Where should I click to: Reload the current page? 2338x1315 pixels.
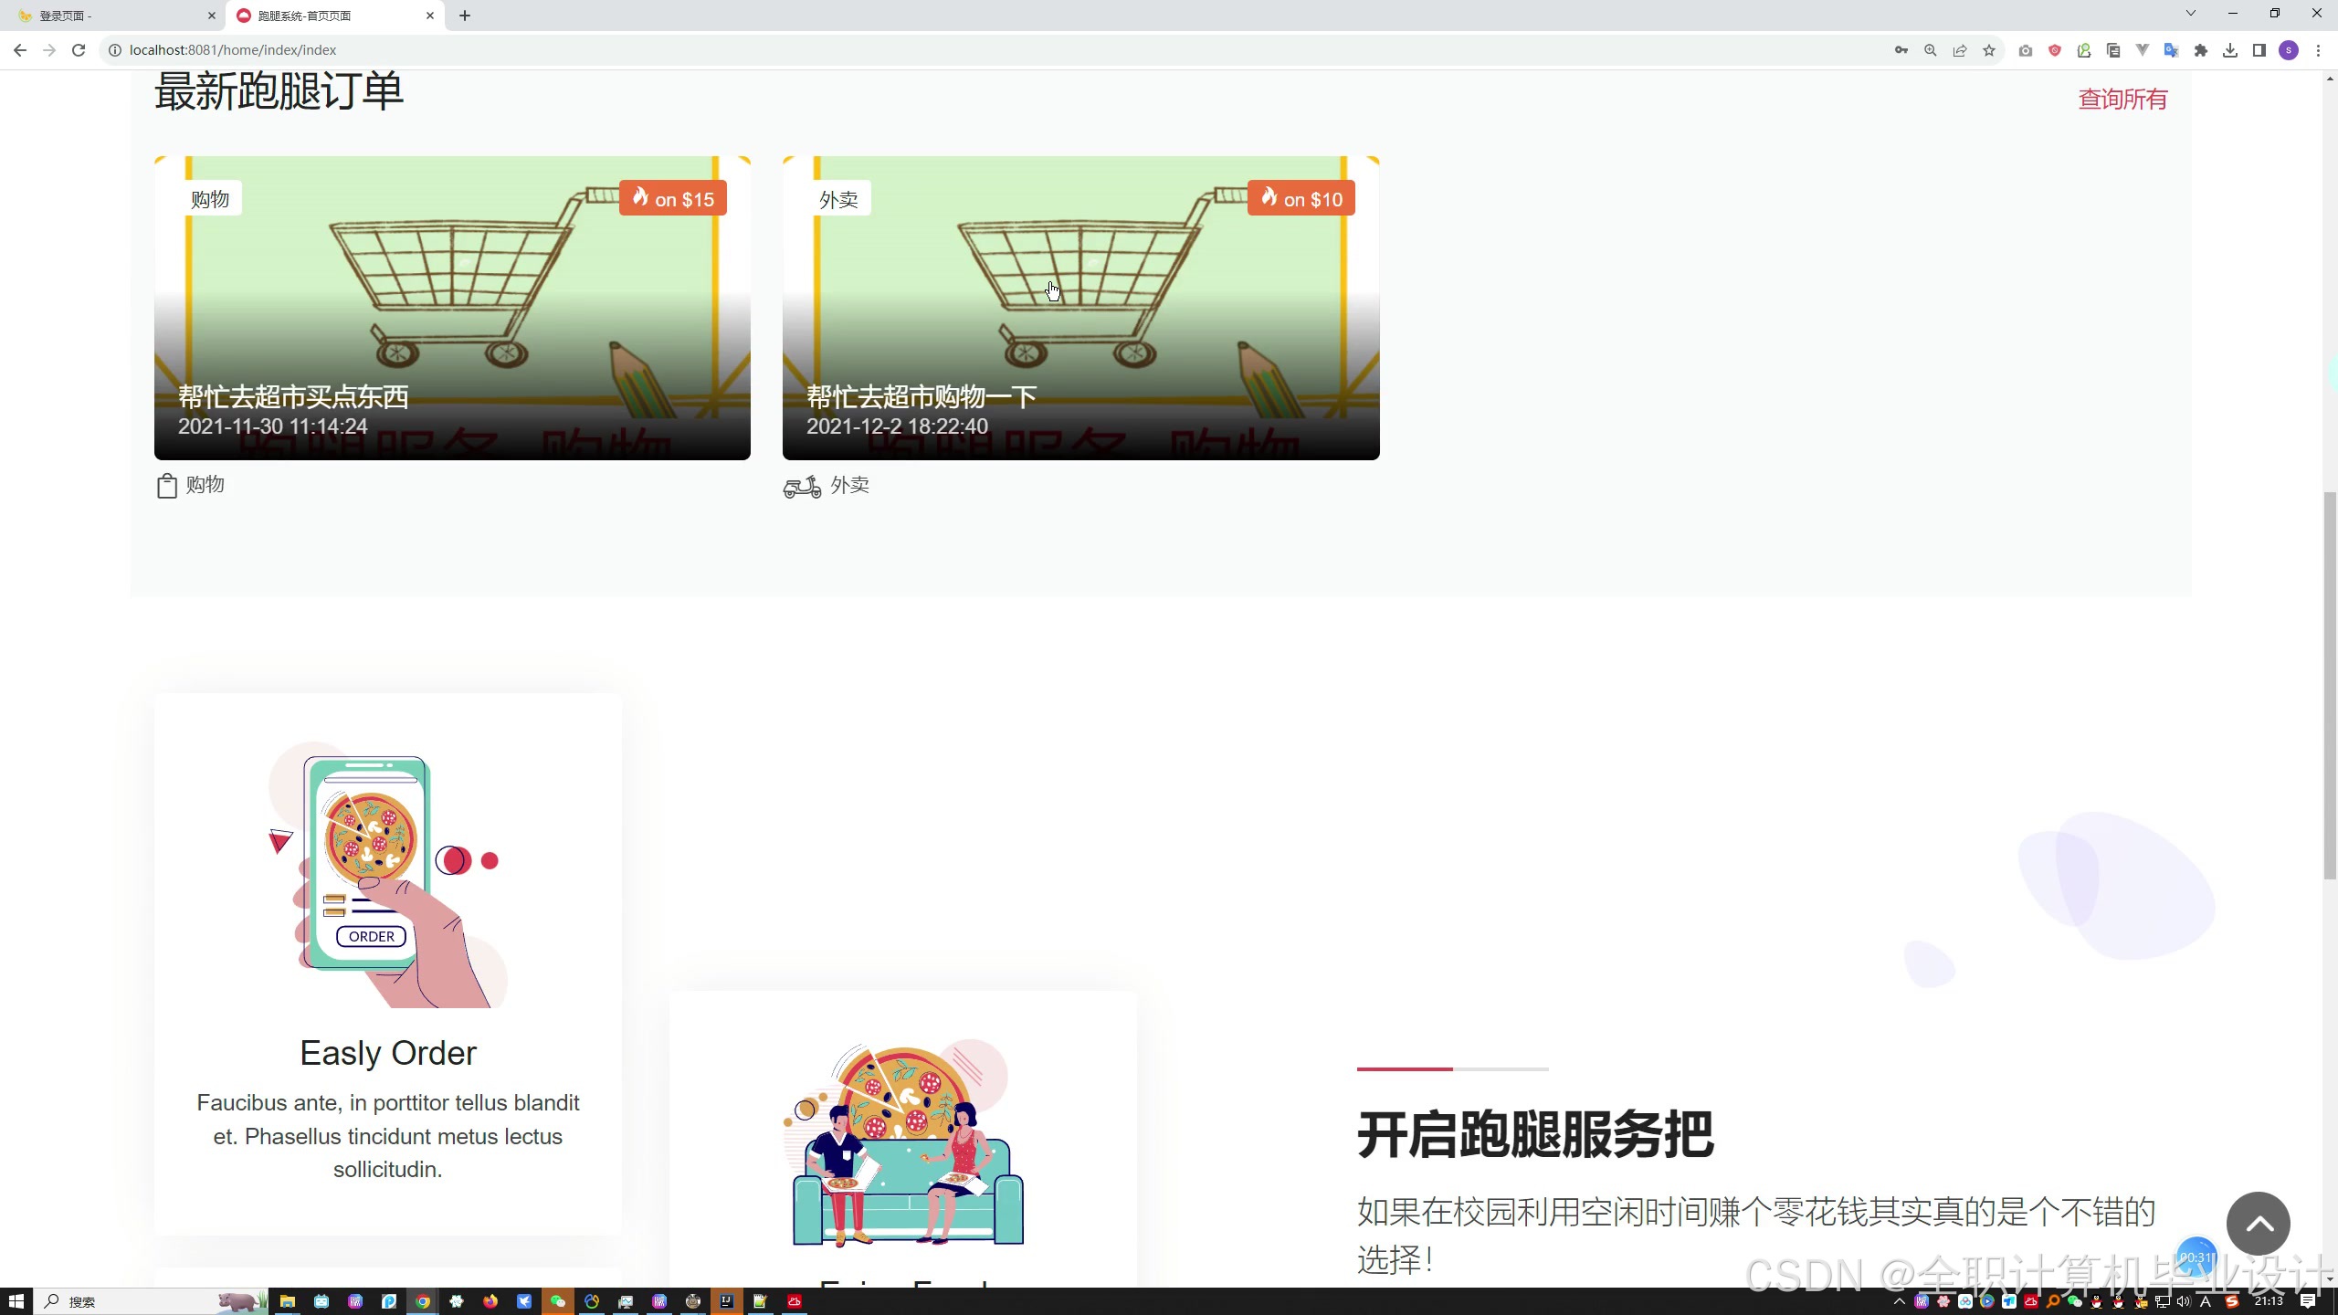click(79, 50)
